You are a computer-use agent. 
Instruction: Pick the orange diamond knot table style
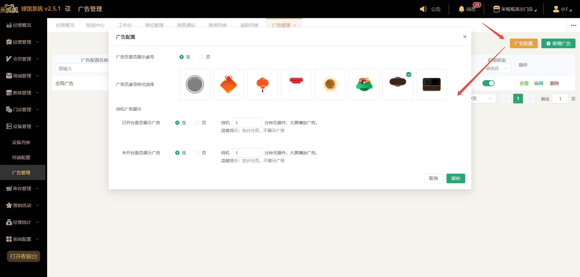pos(229,84)
